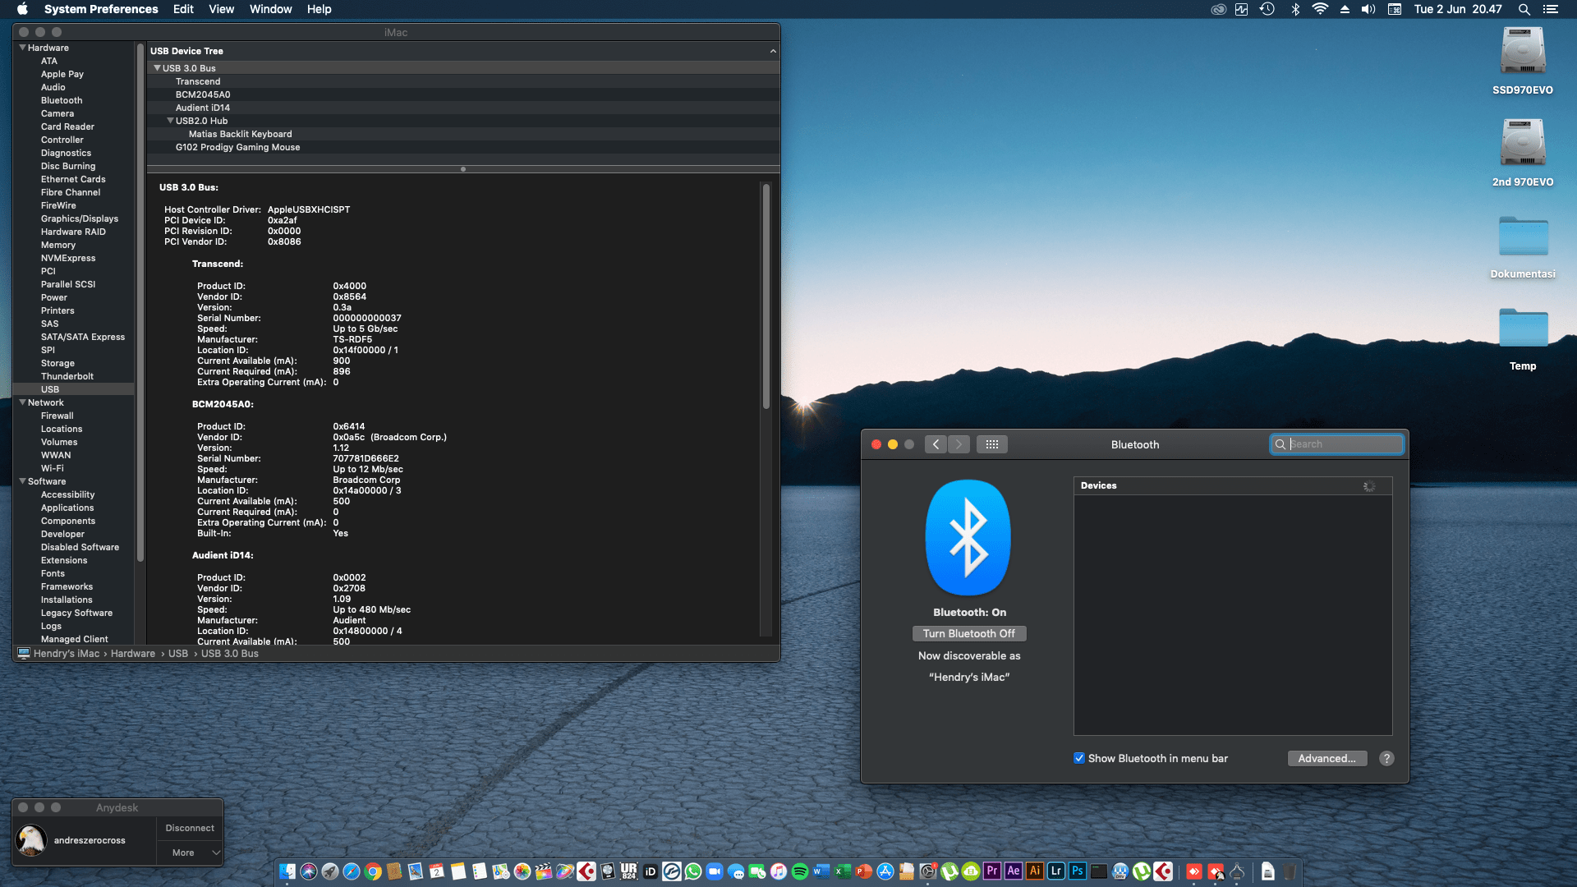Collapse the USB 3.0 Bus tree
Viewport: 1577px width, 887px height.
click(x=157, y=68)
